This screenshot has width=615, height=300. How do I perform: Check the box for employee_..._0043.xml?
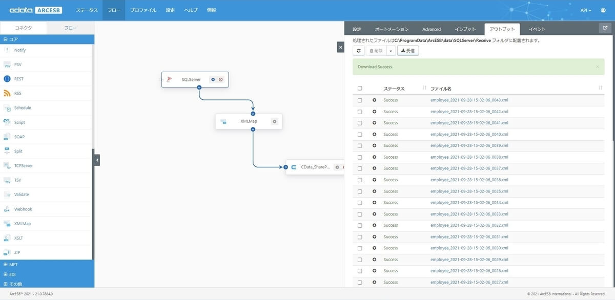[x=360, y=100]
